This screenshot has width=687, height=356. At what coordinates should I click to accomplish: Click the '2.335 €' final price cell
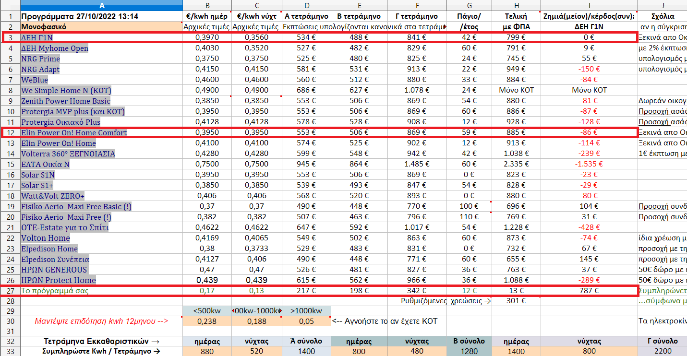click(516, 164)
